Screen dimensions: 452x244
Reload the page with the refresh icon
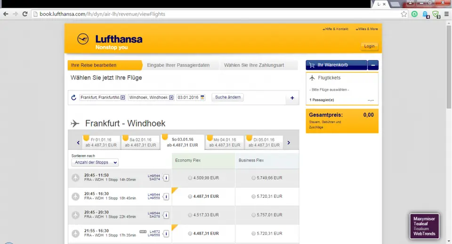point(25,14)
